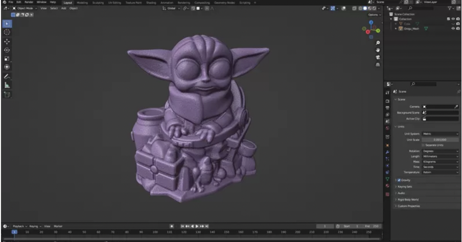The image size is (462, 242).
Task: Open the Global transform orientation dropdown
Action: pos(172,8)
